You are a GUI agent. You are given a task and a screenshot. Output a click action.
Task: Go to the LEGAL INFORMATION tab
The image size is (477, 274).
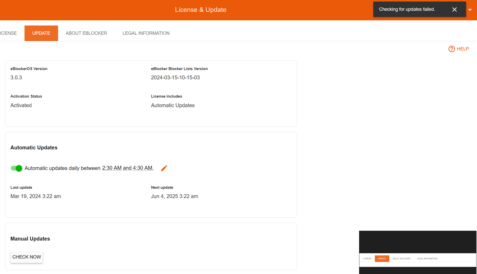click(x=146, y=33)
